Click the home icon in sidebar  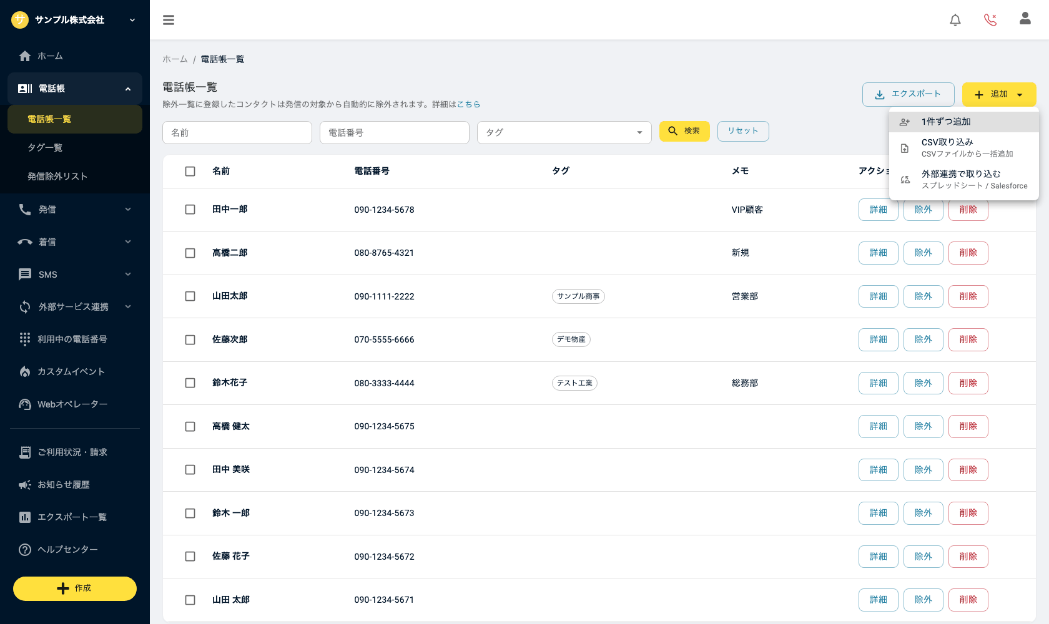pos(25,56)
